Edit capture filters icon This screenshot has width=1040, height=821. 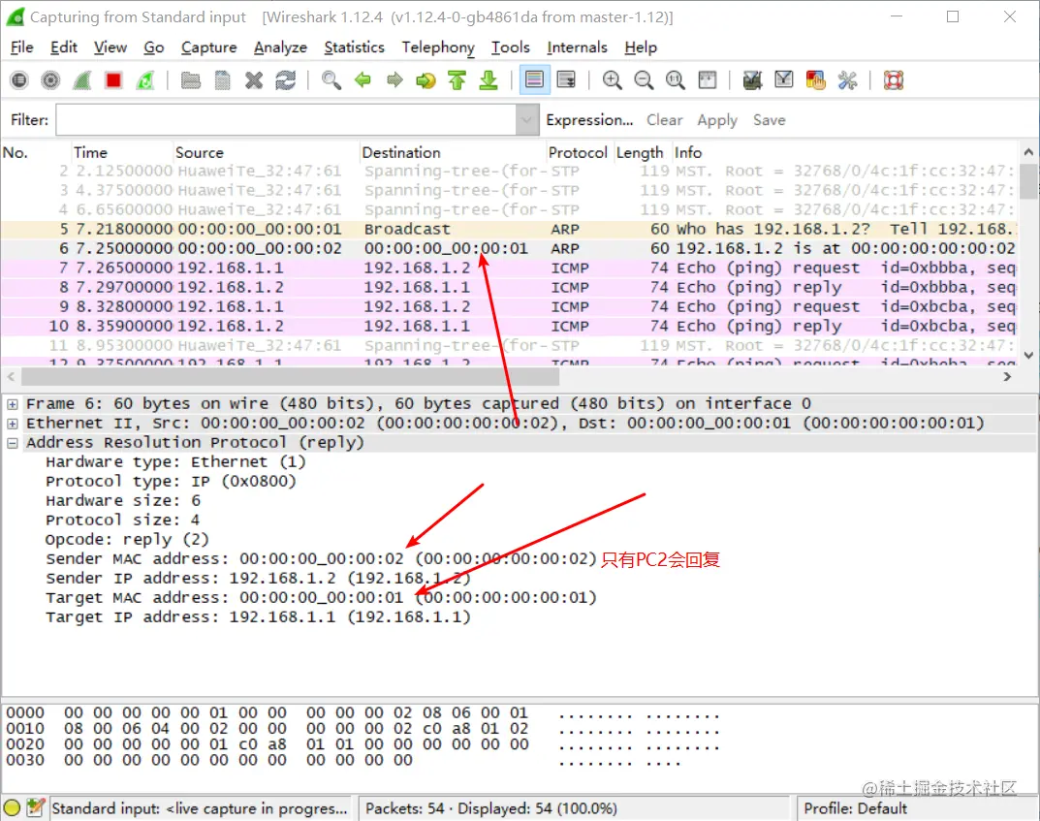752,80
